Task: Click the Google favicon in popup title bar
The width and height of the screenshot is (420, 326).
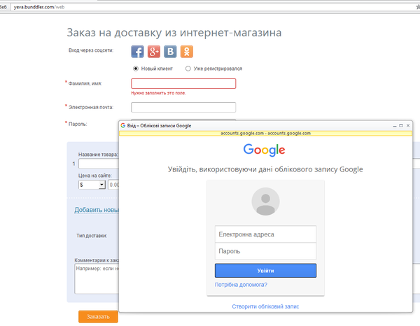Action: pos(123,125)
